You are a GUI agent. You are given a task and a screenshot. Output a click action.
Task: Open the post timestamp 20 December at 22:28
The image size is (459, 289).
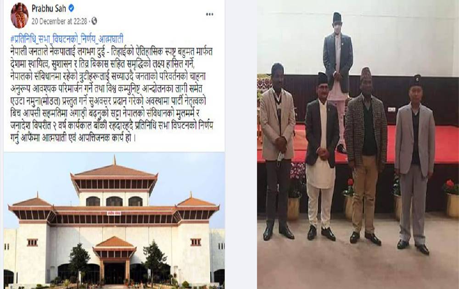59,22
